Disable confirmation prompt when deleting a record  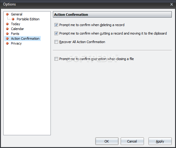[56, 25]
